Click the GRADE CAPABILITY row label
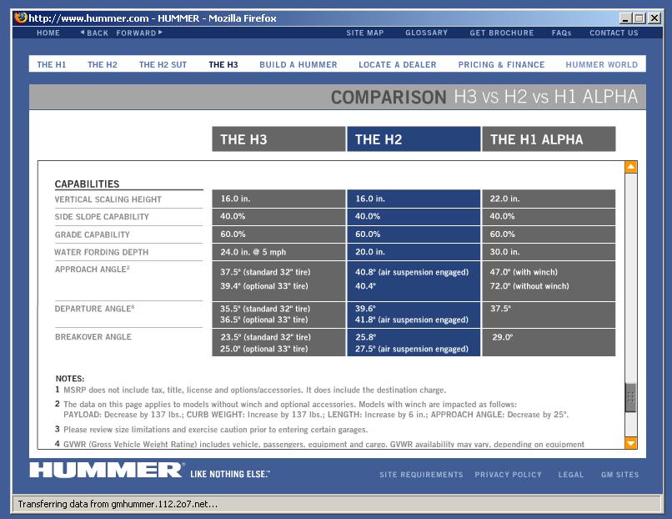 [93, 234]
